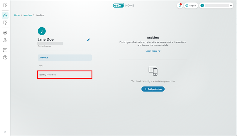
Task: Click the Members people icon in sidebar
Action: click(x=5, y=15)
